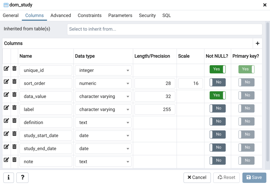Open edit row for data_value column
This screenshot has height=185, width=270.
pyautogui.click(x=6, y=95)
